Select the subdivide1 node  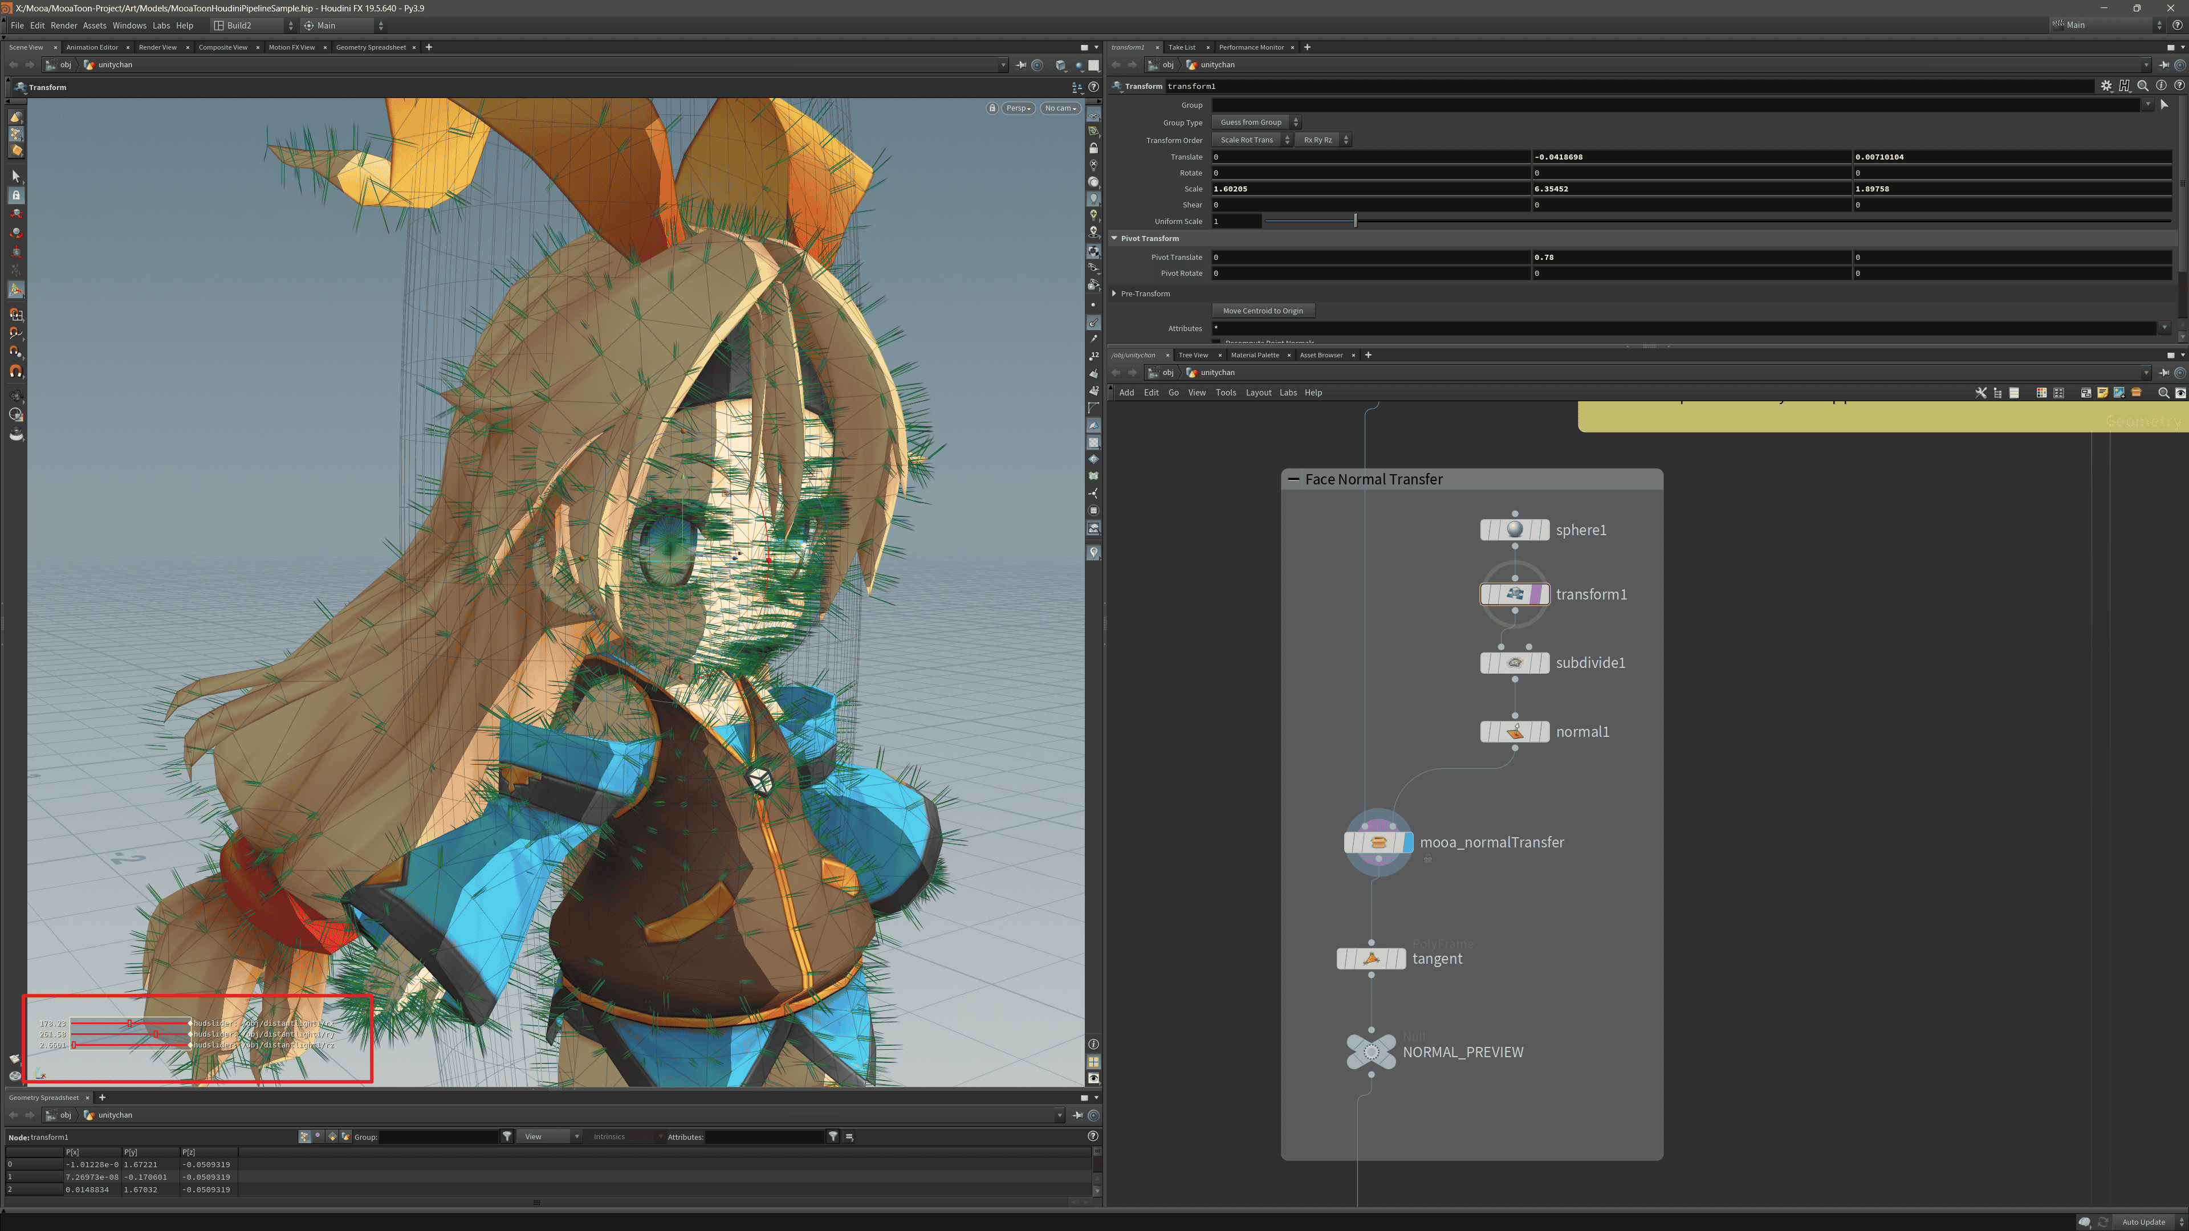(x=1514, y=663)
